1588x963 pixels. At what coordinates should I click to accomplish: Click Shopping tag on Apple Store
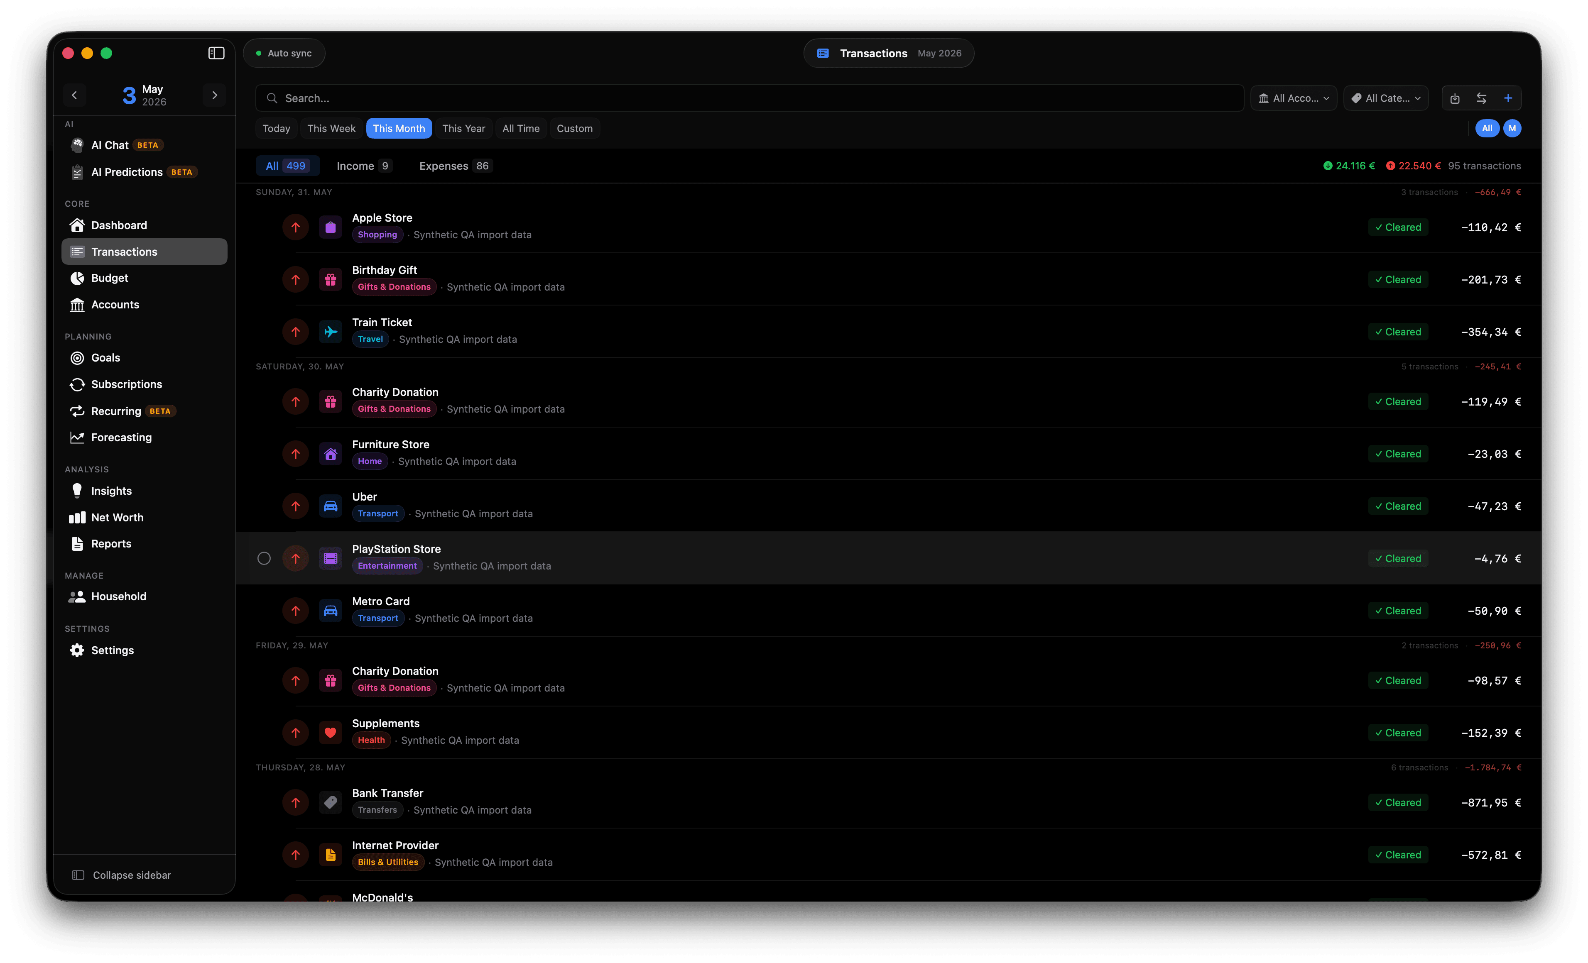377,235
